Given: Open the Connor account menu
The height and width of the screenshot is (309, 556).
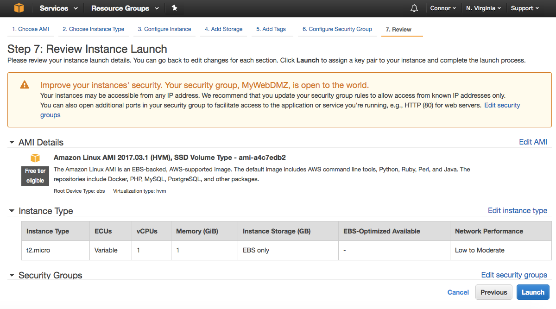Looking at the screenshot, I should (443, 8).
